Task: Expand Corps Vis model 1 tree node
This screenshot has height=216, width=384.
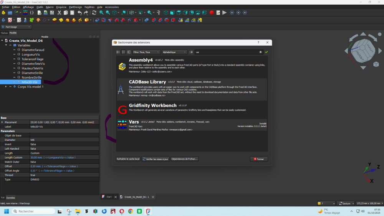Action: click(x=6, y=87)
